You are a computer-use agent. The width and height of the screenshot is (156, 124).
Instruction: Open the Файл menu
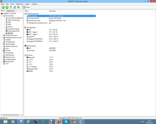pyautogui.click(x=3, y=4)
